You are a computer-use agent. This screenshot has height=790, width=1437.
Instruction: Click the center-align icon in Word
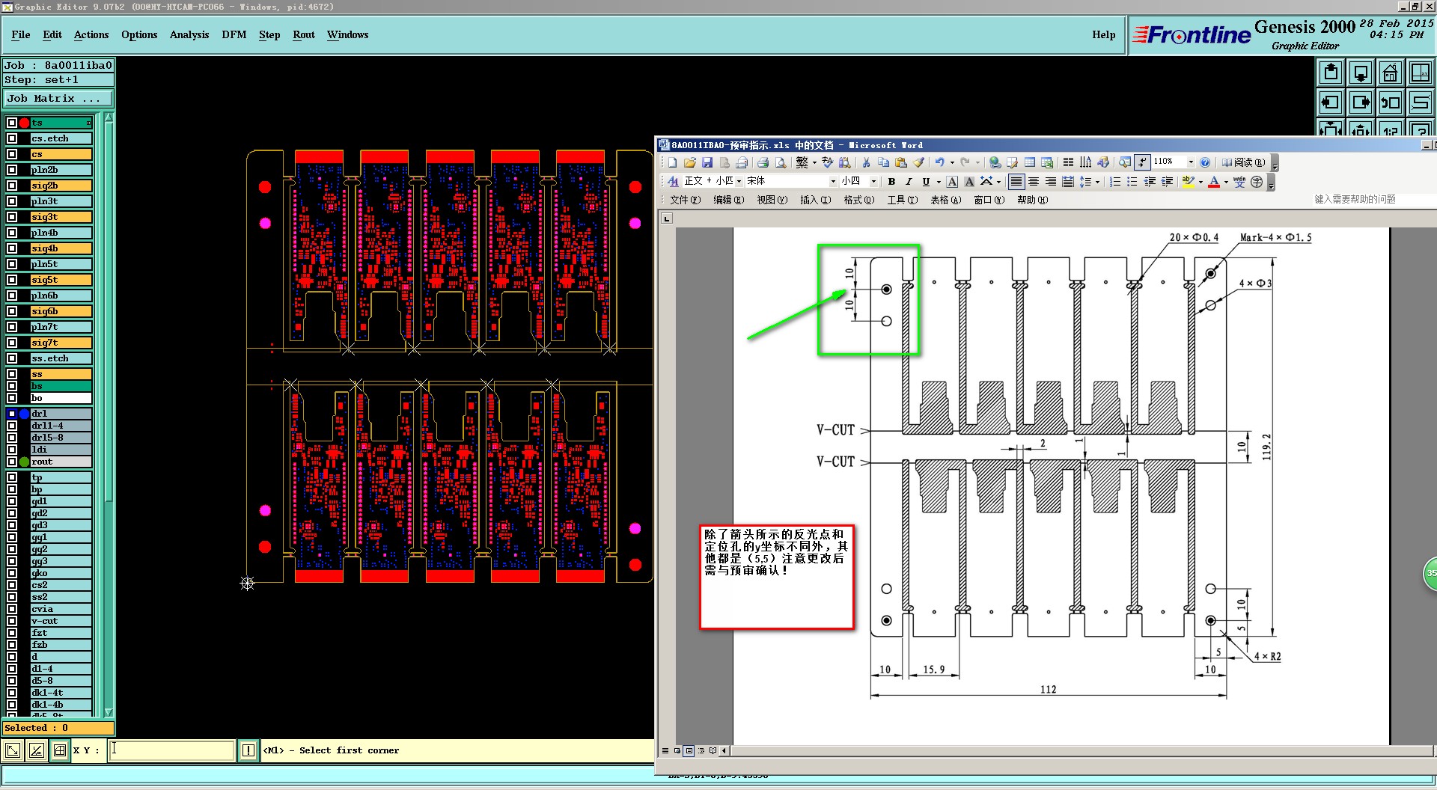pos(1034,181)
